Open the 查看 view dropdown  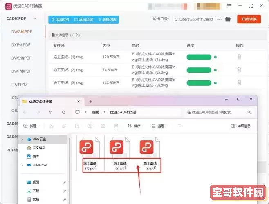[x=160, y=126]
